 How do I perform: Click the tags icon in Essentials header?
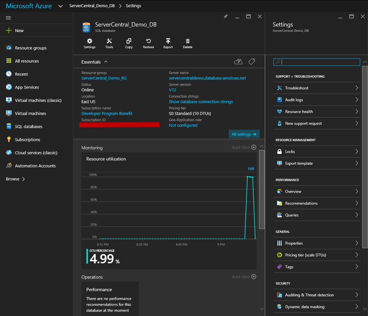pyautogui.click(x=251, y=62)
